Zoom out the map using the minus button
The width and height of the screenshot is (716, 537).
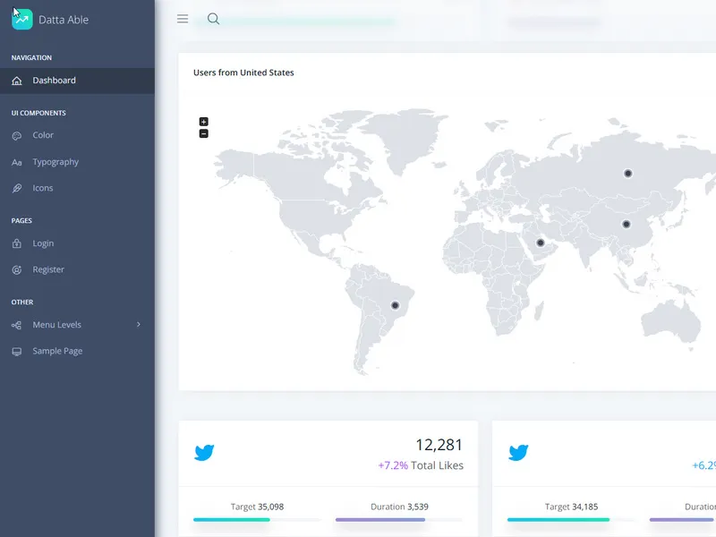point(204,132)
